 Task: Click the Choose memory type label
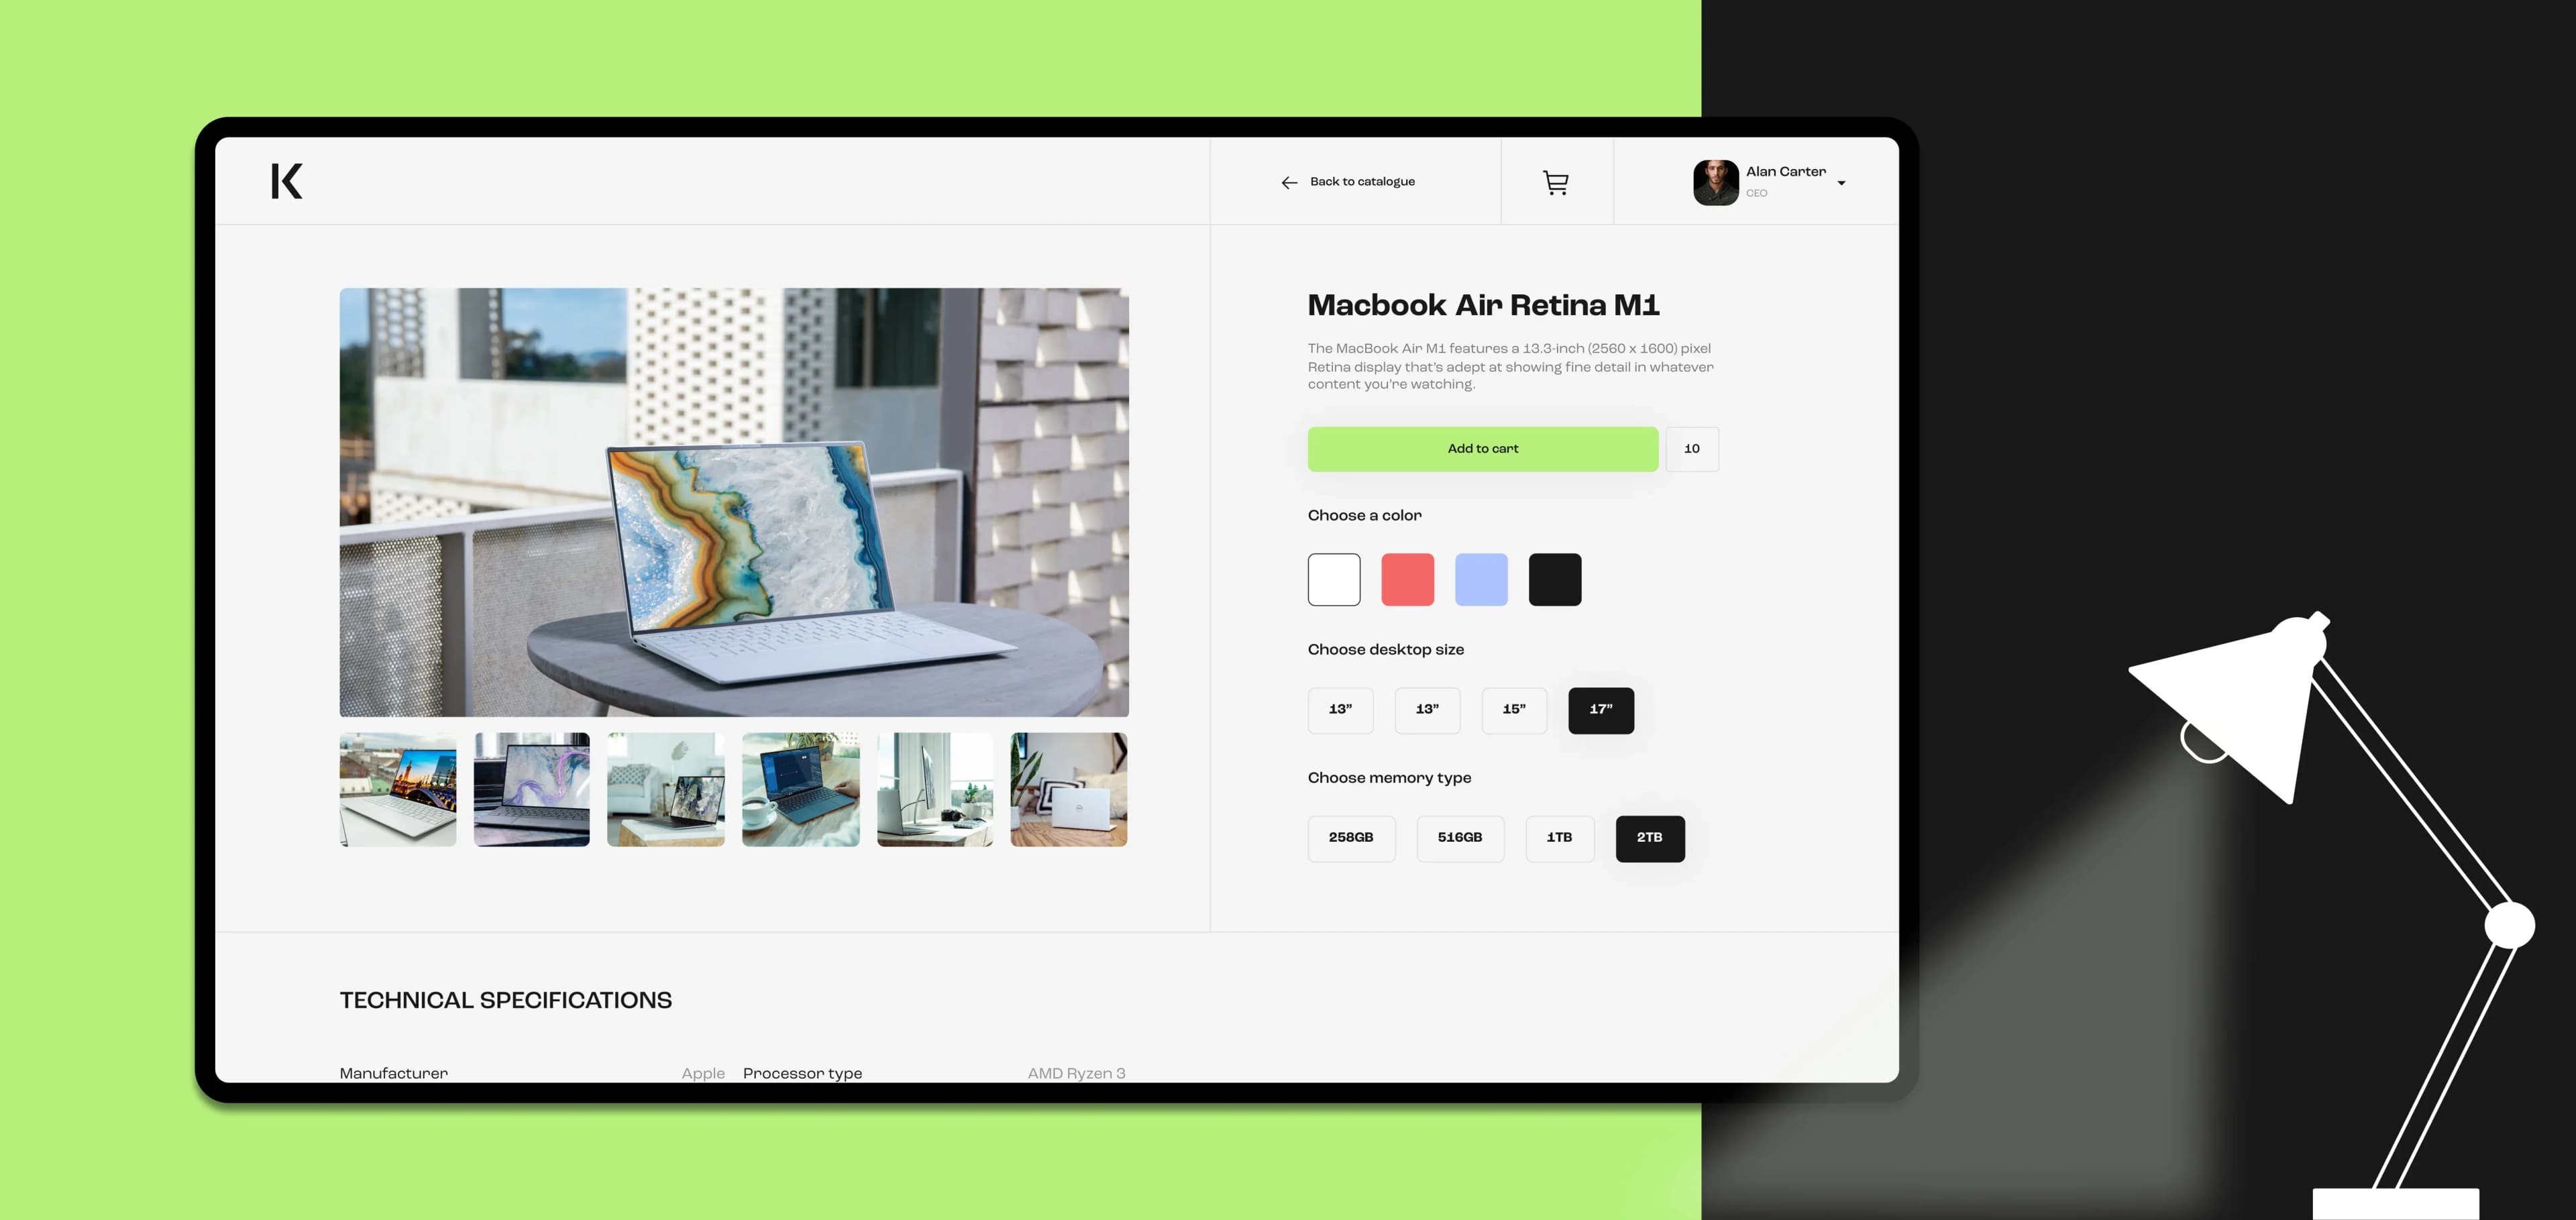point(1389,777)
